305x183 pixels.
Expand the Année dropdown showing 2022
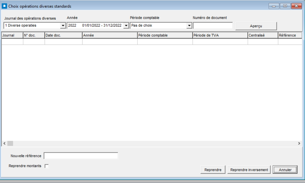(126, 25)
